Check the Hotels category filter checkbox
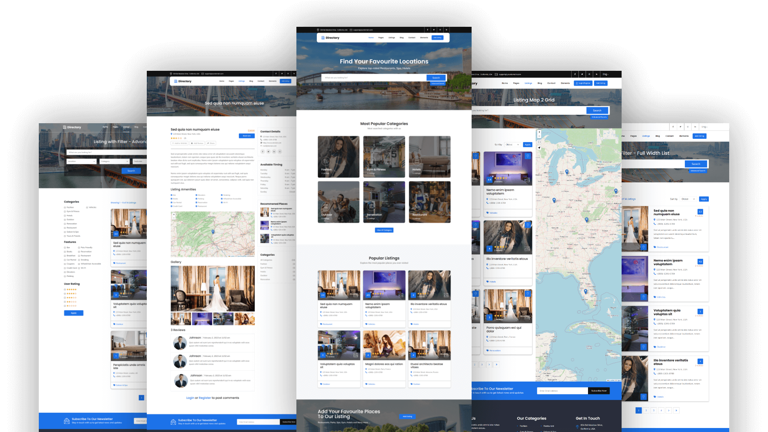 (65, 216)
